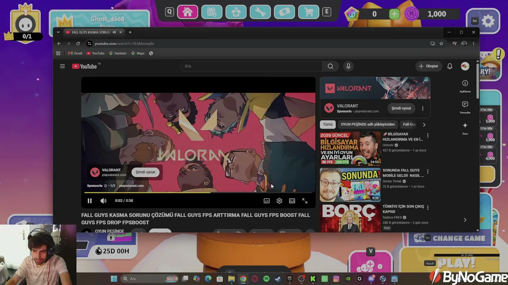Open the Soru ask panel

[465, 128]
